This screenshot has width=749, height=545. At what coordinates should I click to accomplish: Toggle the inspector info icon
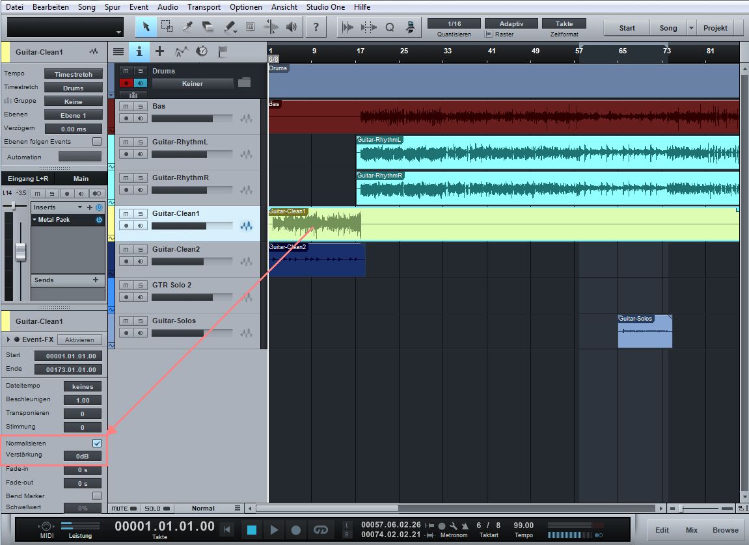pyautogui.click(x=139, y=51)
